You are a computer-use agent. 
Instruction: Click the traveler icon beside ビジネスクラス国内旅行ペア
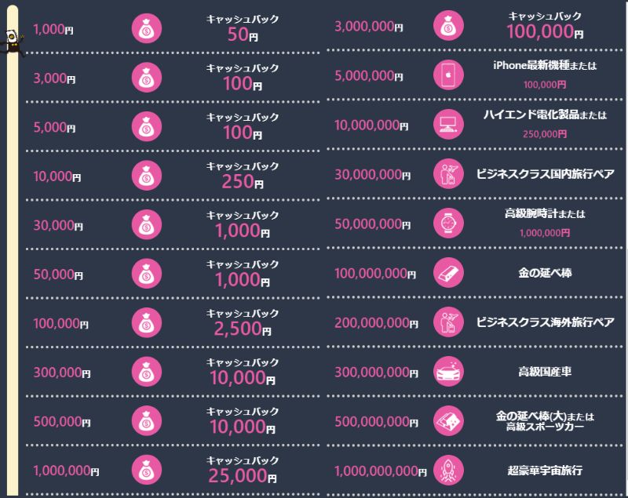click(x=448, y=174)
